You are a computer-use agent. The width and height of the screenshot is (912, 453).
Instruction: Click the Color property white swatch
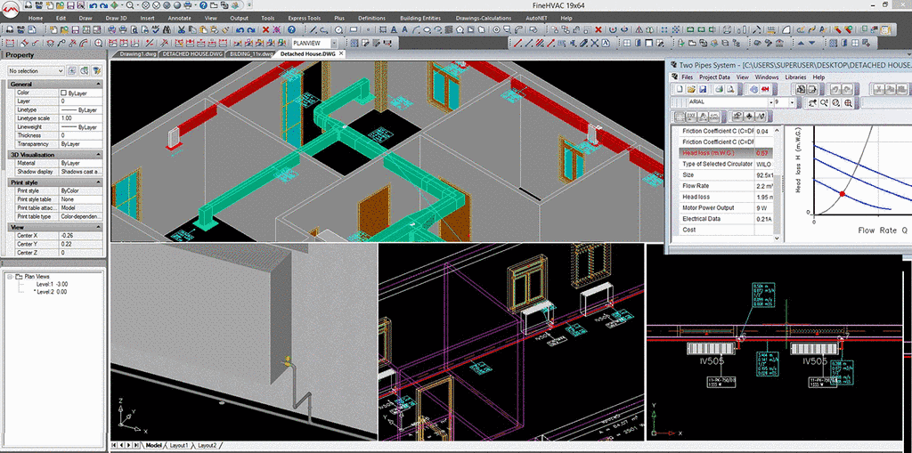coord(63,93)
